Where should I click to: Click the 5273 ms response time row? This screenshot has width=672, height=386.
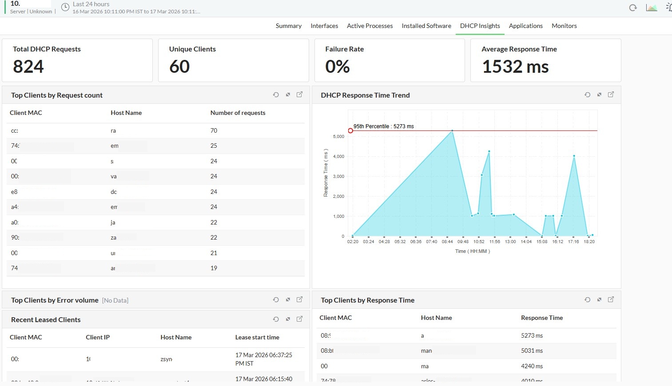tap(467, 335)
